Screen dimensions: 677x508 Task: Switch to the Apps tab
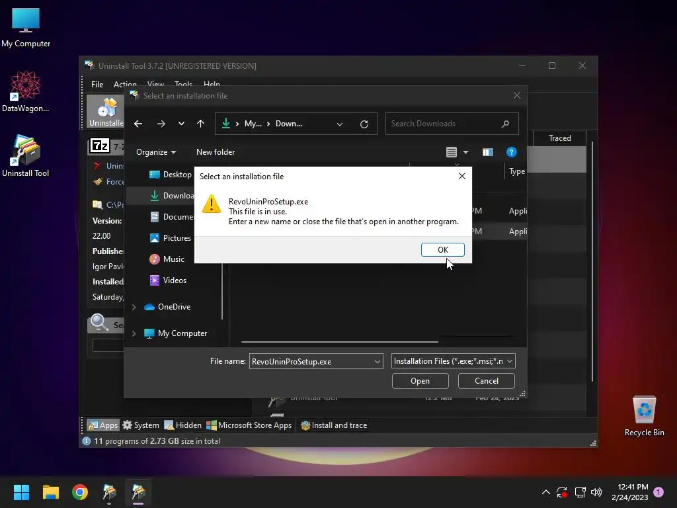click(x=102, y=425)
